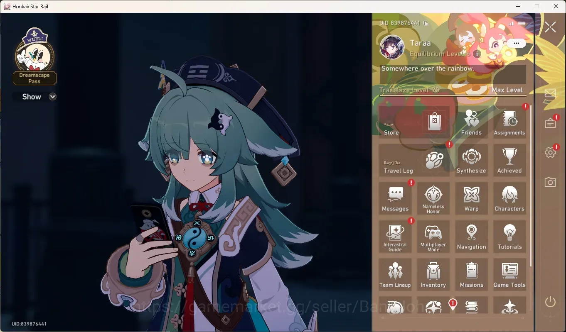Open the Navigation map
This screenshot has height=332, width=566.
coord(471,237)
